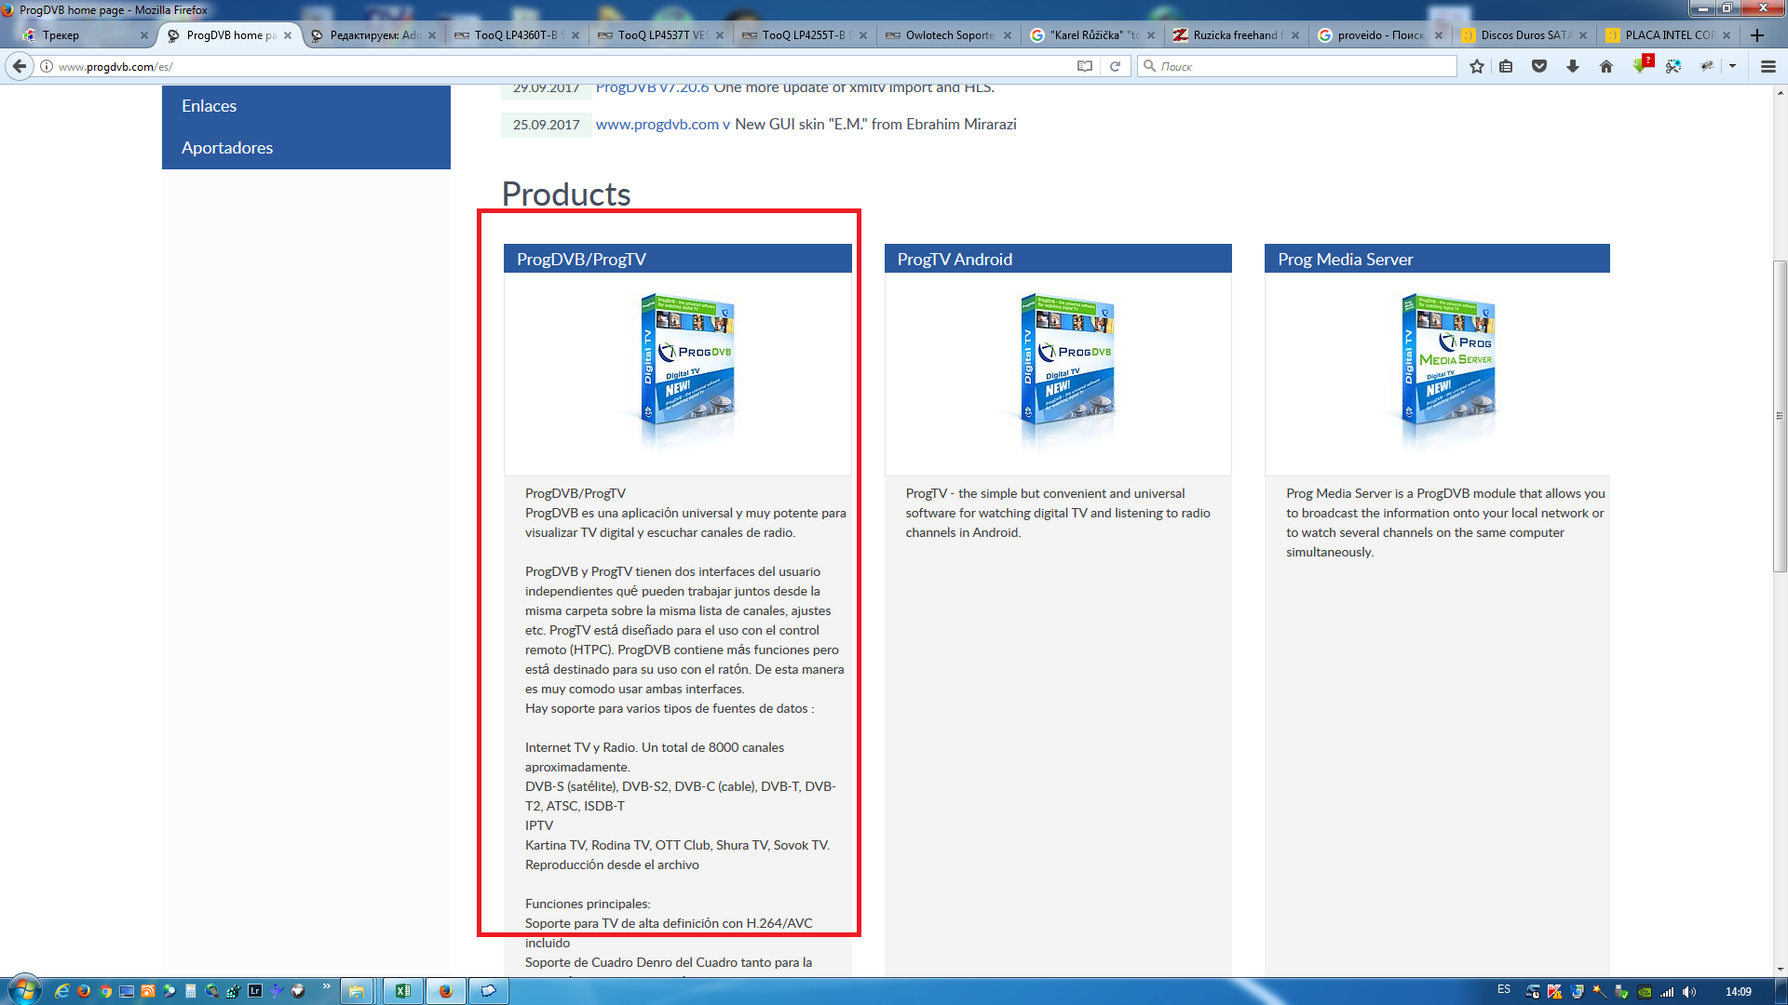The image size is (1788, 1005).
Task: Open the Downloads arrow panel
Action: click(x=1573, y=66)
